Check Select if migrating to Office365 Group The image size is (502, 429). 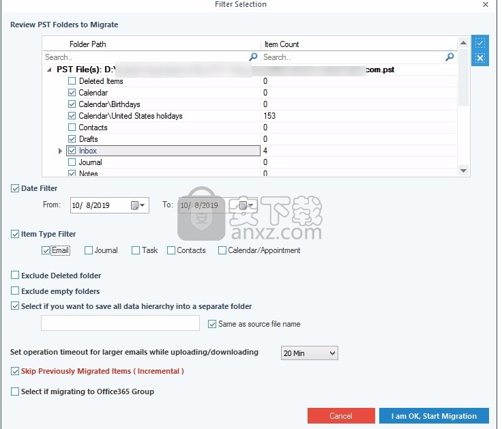point(15,391)
